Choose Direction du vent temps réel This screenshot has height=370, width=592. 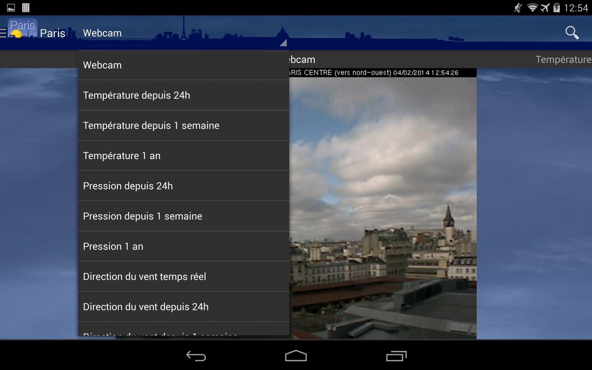(x=183, y=277)
